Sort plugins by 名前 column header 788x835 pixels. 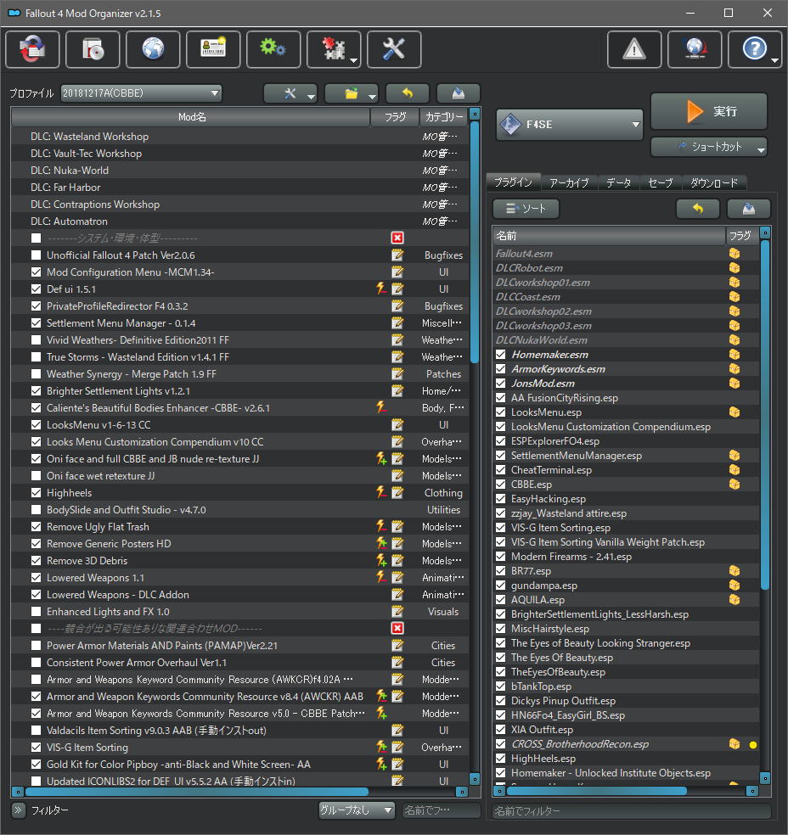(609, 235)
